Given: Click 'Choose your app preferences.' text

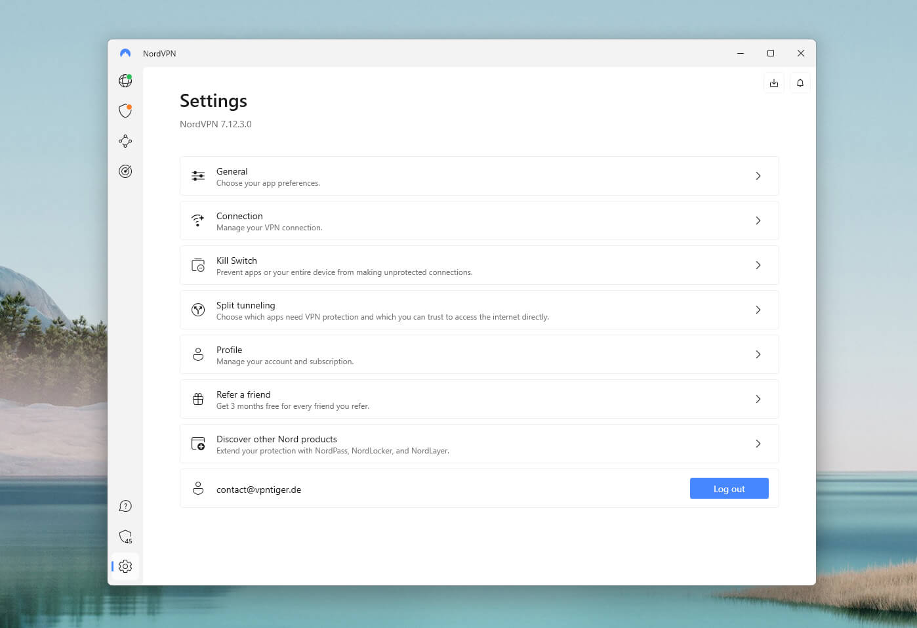Looking at the screenshot, I should [268, 183].
